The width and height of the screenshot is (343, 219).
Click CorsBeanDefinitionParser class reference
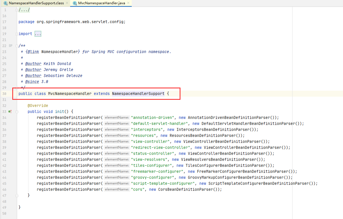pyautogui.click(x=186, y=189)
